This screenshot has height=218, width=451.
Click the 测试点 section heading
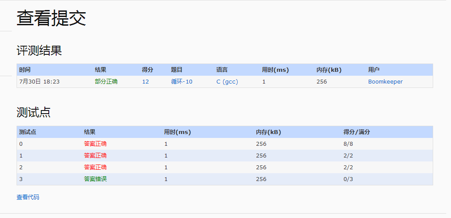point(34,112)
